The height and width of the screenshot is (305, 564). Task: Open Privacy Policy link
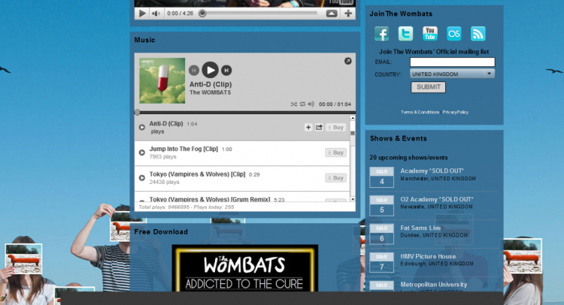click(456, 112)
